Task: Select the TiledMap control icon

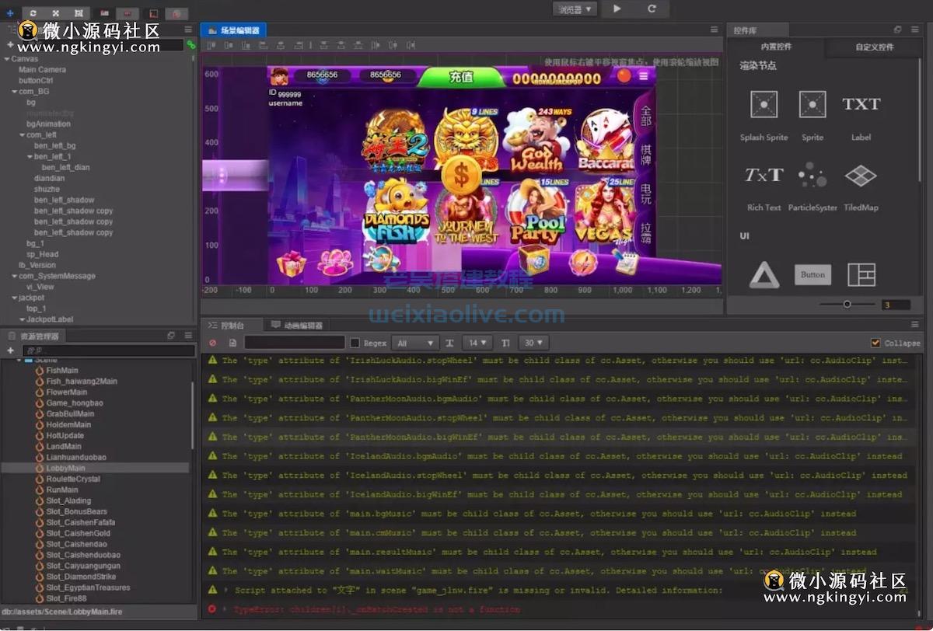Action: (x=861, y=176)
